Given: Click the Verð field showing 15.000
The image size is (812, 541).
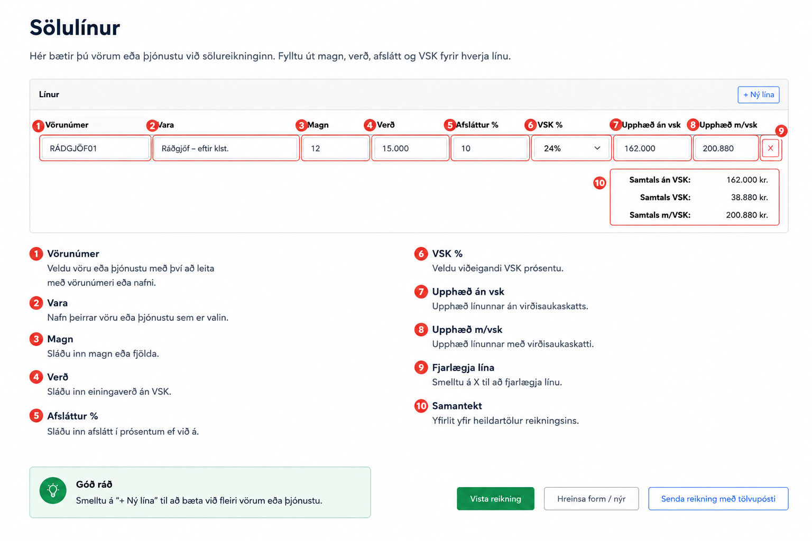Looking at the screenshot, I should pyautogui.click(x=411, y=148).
